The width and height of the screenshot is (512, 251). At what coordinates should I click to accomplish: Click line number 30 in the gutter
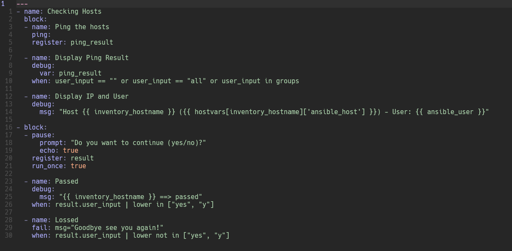pos(9,236)
